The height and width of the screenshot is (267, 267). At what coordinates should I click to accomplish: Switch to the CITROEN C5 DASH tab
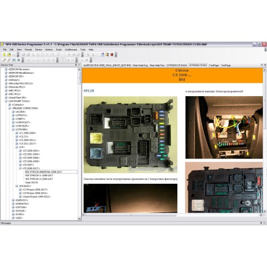click(x=177, y=65)
